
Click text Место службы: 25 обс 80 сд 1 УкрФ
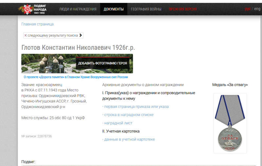click(53, 118)
